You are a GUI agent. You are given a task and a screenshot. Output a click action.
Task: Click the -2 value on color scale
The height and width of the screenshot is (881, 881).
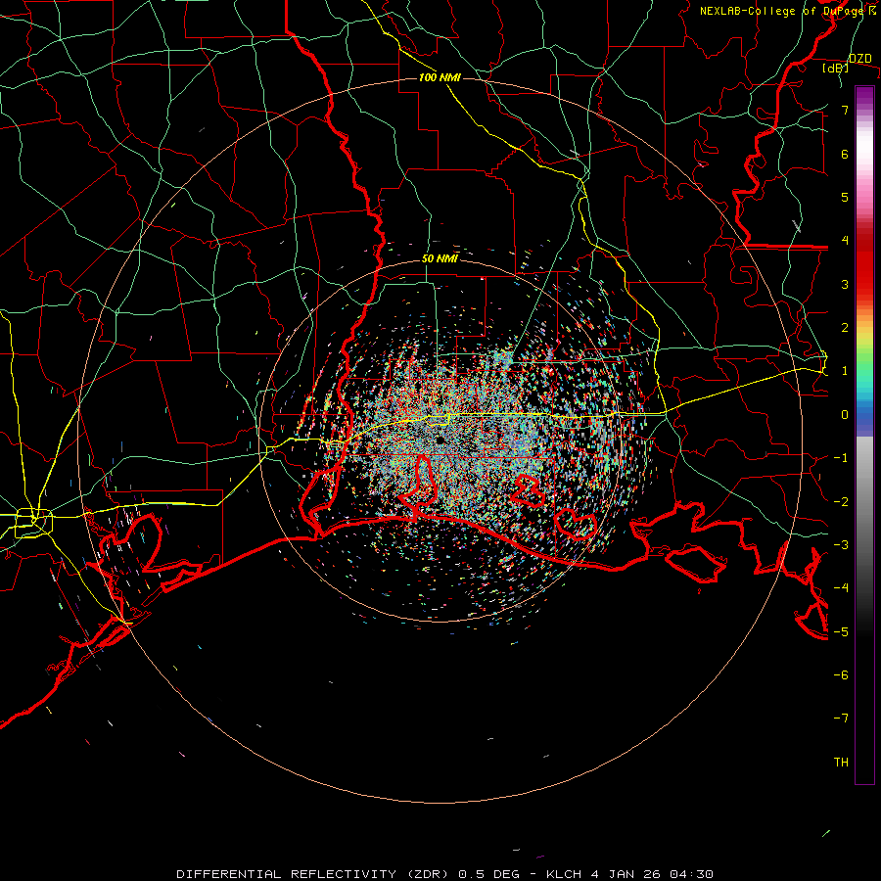pyautogui.click(x=841, y=502)
